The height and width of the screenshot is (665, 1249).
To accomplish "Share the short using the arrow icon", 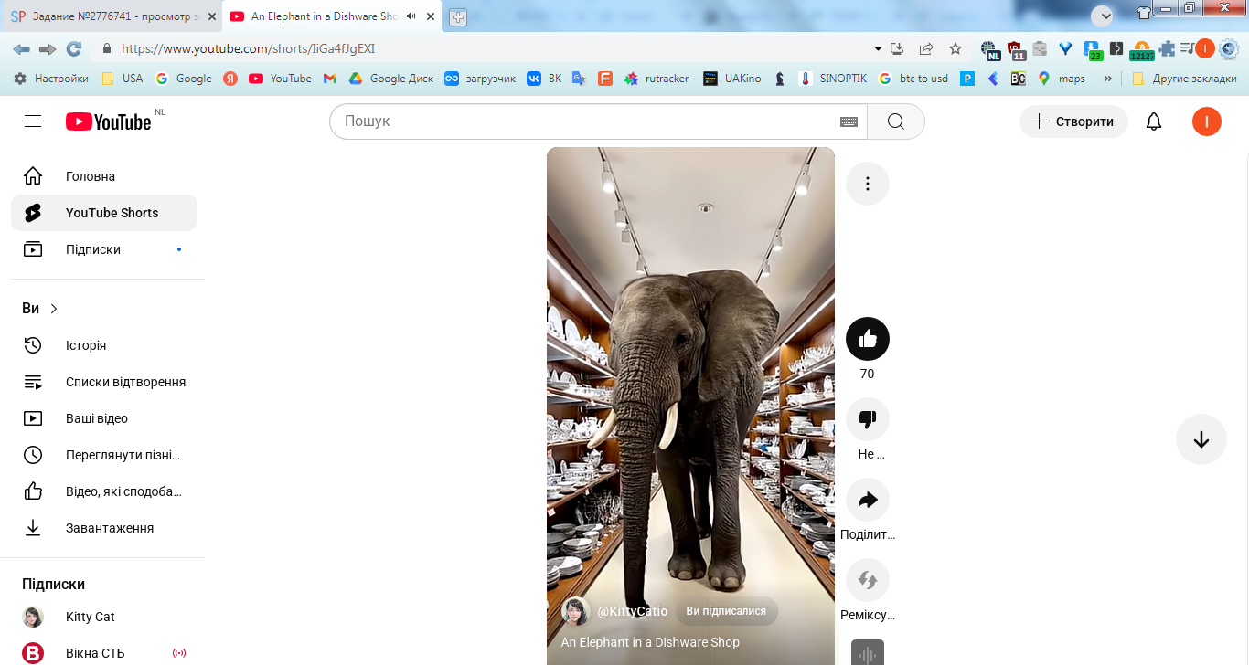I will point(868,500).
